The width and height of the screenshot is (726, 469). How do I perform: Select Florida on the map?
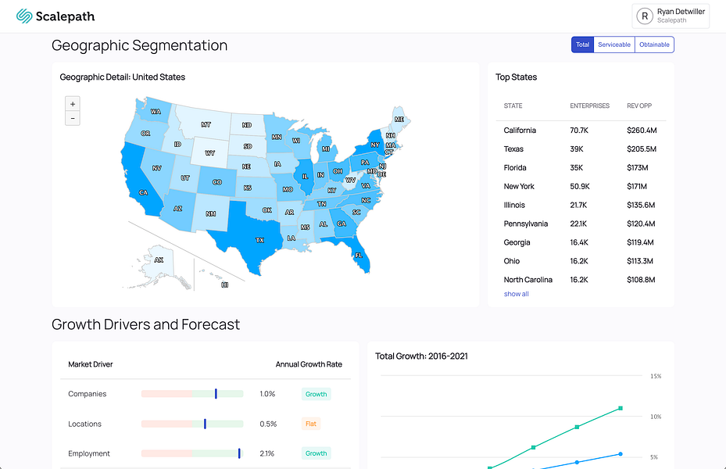pyautogui.click(x=356, y=252)
